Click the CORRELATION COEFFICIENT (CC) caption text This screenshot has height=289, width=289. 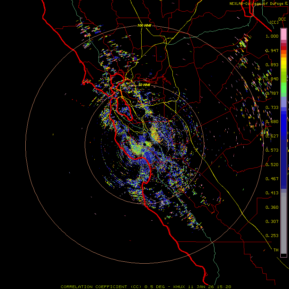pyautogui.click(x=101, y=287)
